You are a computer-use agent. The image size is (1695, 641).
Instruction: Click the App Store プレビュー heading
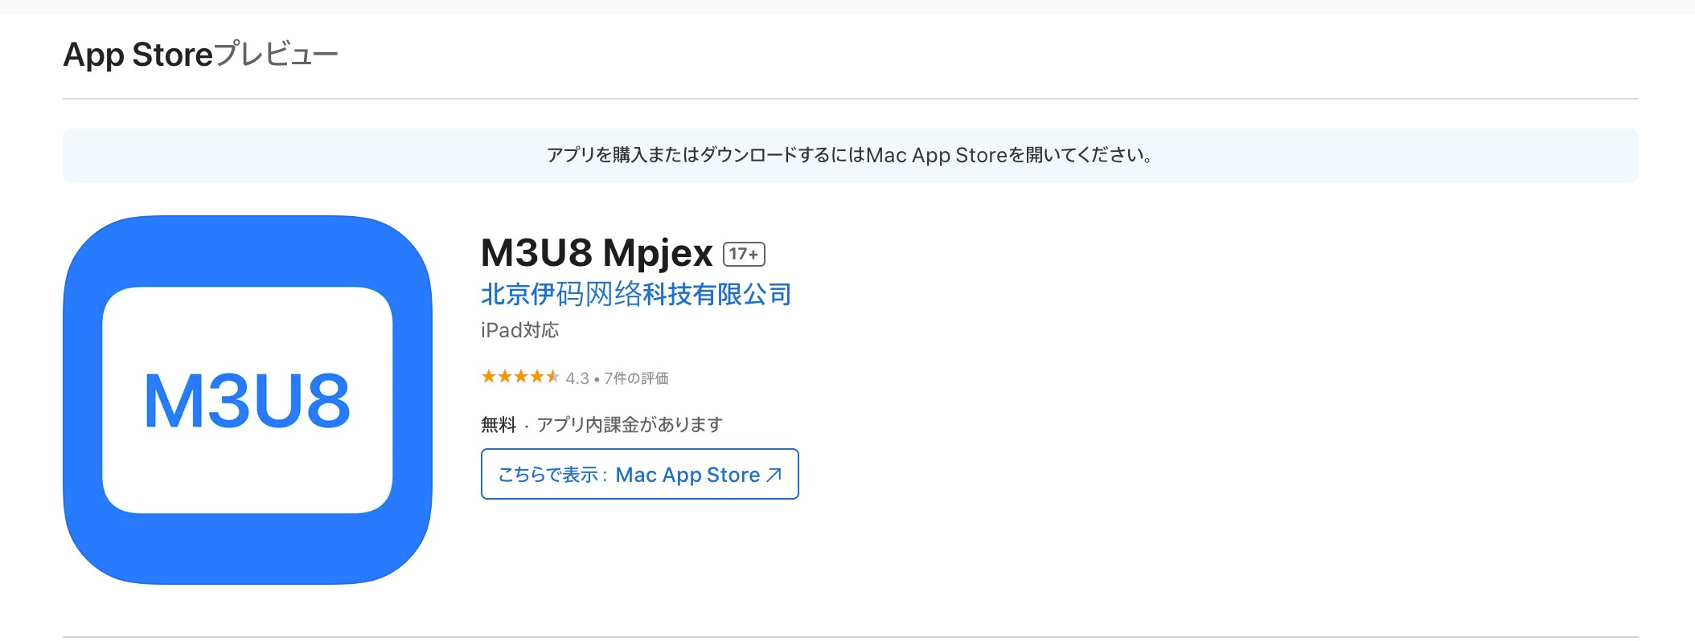coord(201,55)
